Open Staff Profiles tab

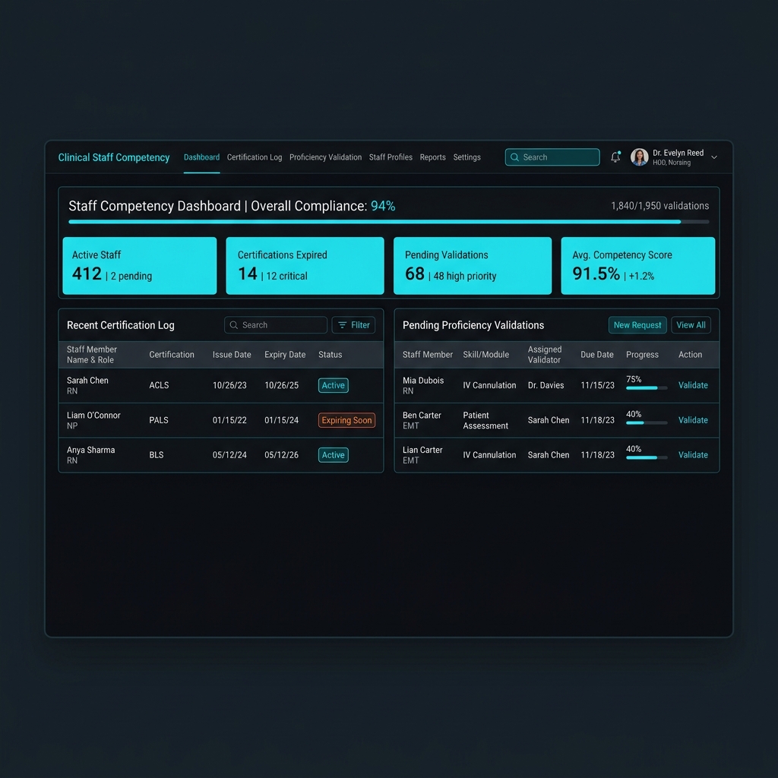point(391,157)
